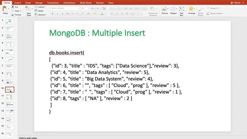Open the Design tab
247x139 pixels.
coord(39,3)
